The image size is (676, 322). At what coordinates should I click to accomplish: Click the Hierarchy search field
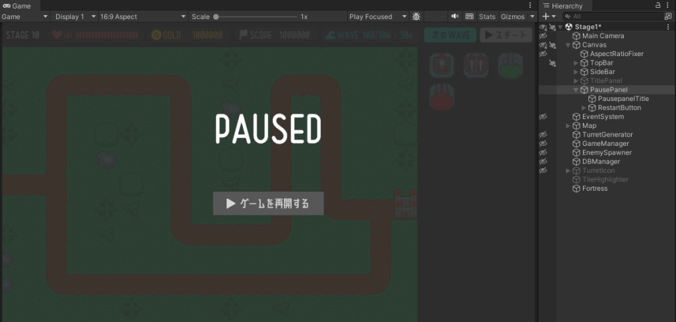coord(613,16)
